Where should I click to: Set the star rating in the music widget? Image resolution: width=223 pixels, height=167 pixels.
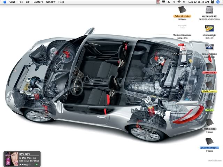(x=25, y=165)
